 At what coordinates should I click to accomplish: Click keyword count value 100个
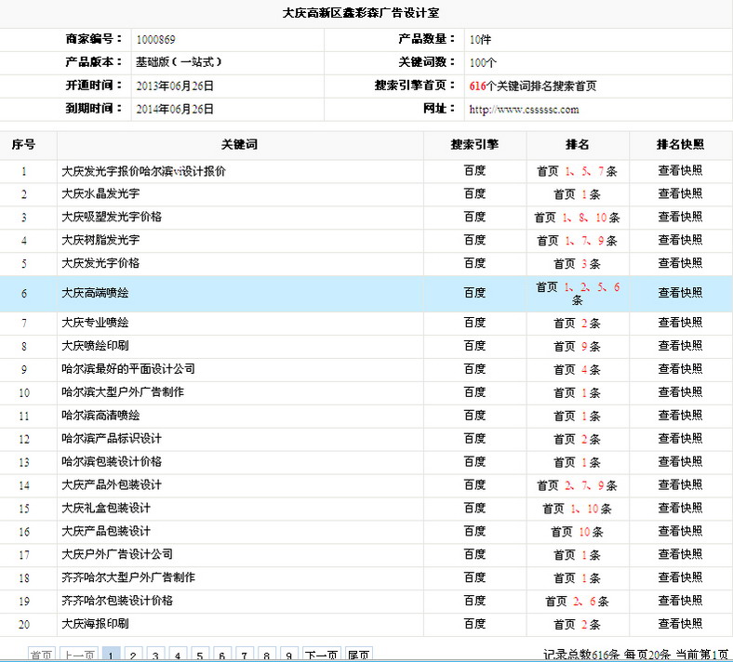(483, 62)
